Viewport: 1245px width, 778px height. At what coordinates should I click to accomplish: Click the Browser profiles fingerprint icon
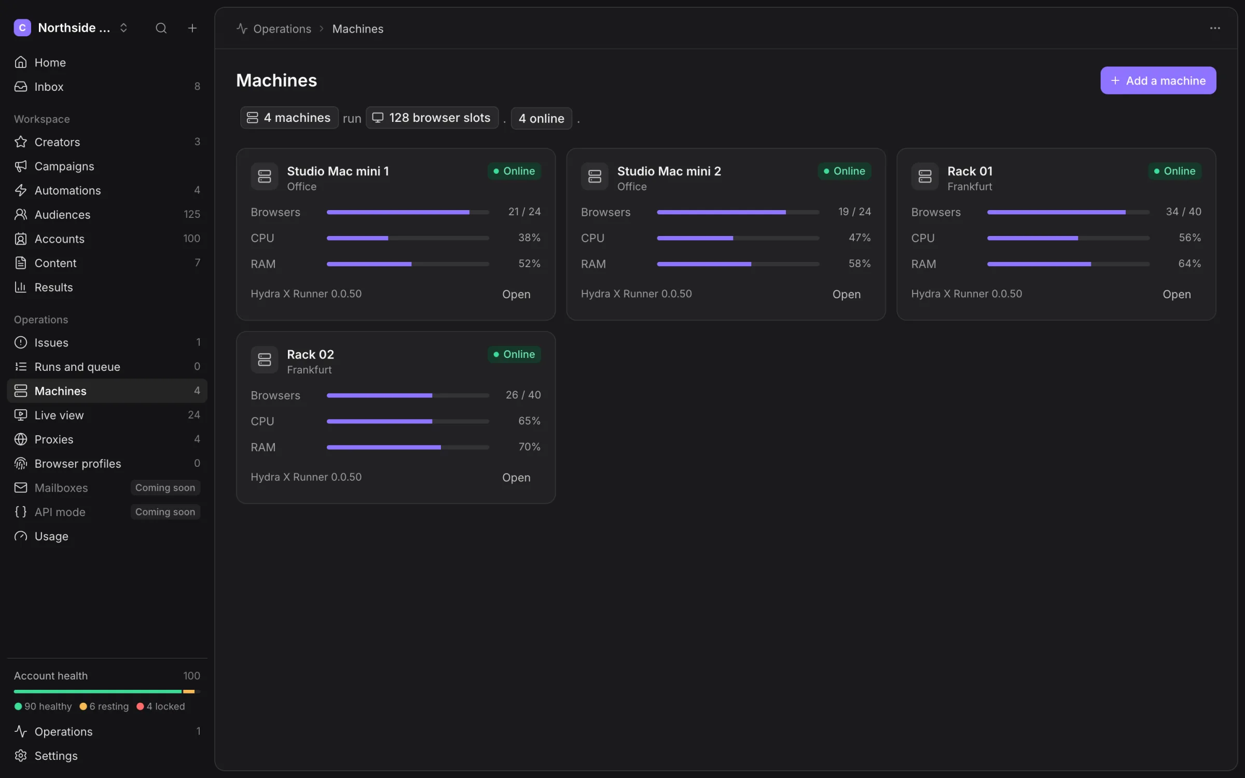click(x=21, y=464)
